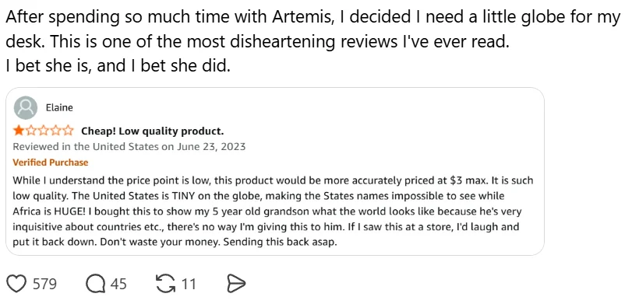Click the line 'I bet she is, and I bet she did.'
Viewport: 625px width, 304px height.
point(118,66)
